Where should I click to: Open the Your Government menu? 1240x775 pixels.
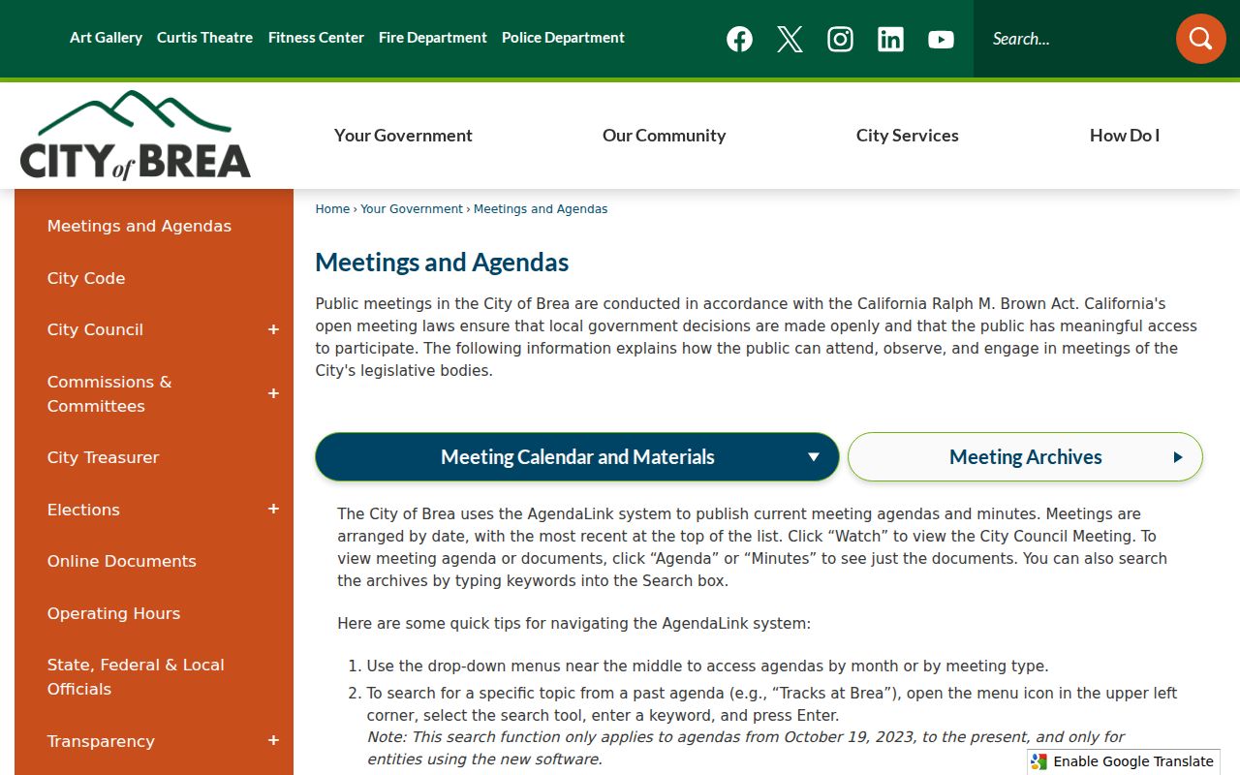coord(403,136)
